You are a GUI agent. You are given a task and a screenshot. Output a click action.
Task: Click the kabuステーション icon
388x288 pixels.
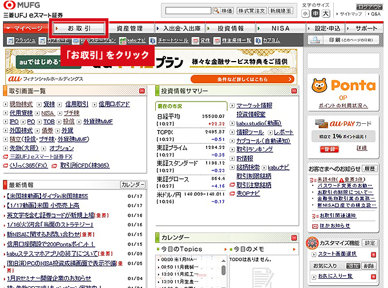tap(75, 40)
